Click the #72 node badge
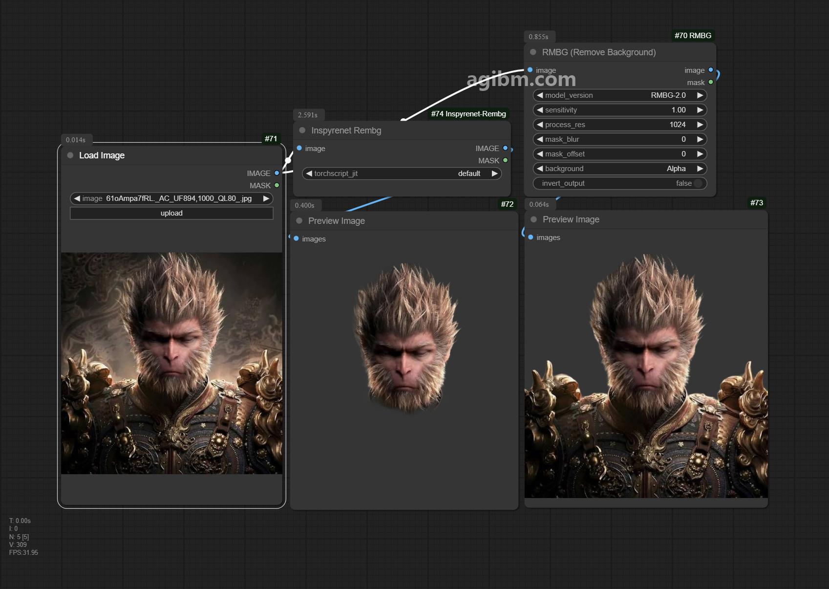829x589 pixels. [507, 204]
